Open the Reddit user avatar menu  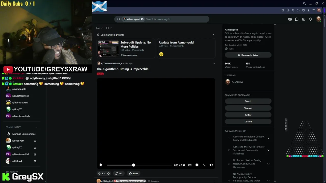point(318,19)
